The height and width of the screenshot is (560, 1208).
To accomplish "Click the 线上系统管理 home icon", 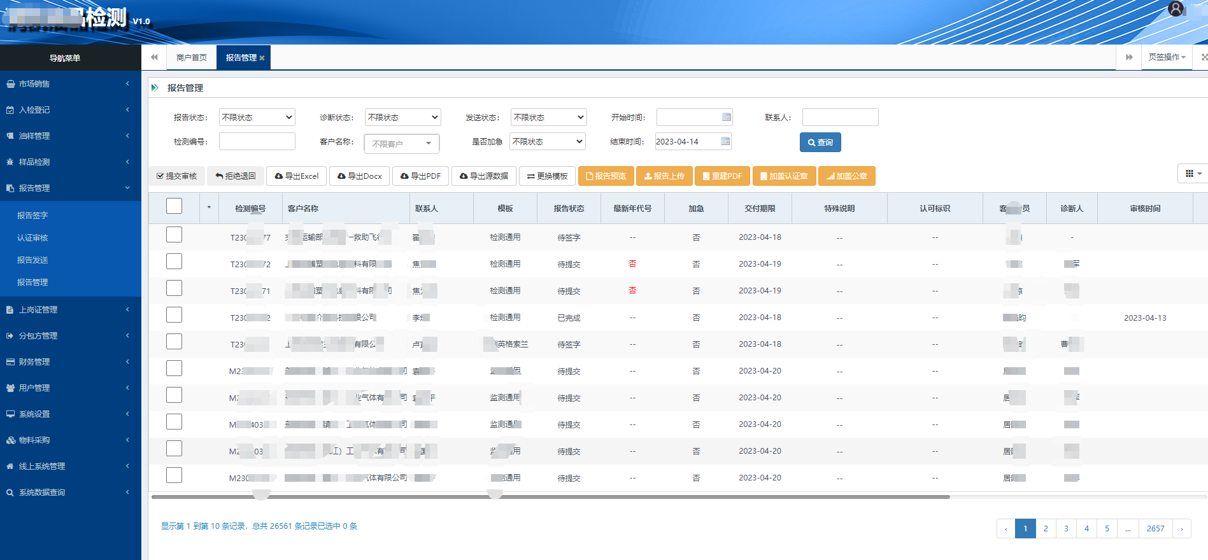I will [10, 466].
